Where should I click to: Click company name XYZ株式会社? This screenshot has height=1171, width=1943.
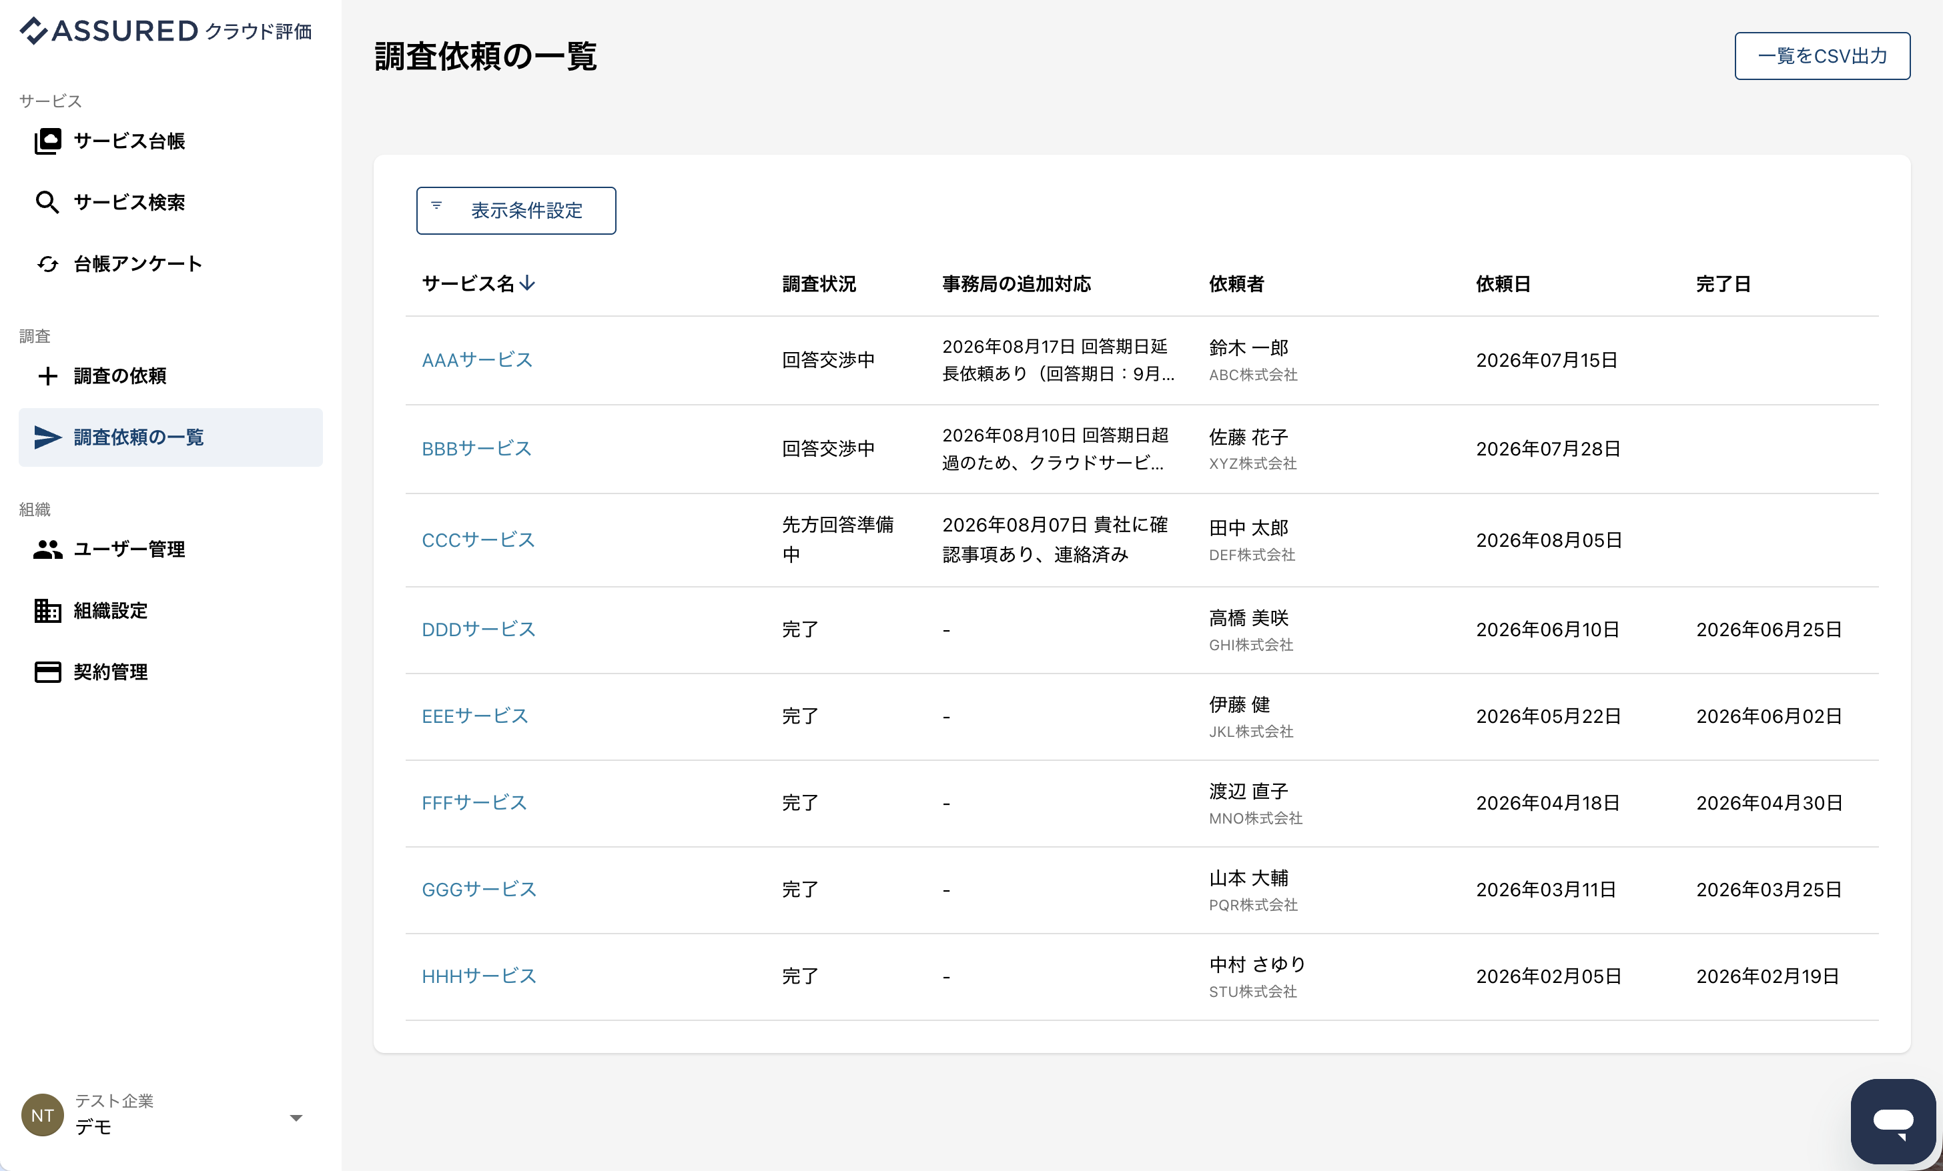click(x=1253, y=463)
